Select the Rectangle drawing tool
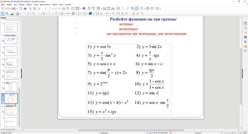Viewport: 248px width, 134px height. click(x=29, y=14)
